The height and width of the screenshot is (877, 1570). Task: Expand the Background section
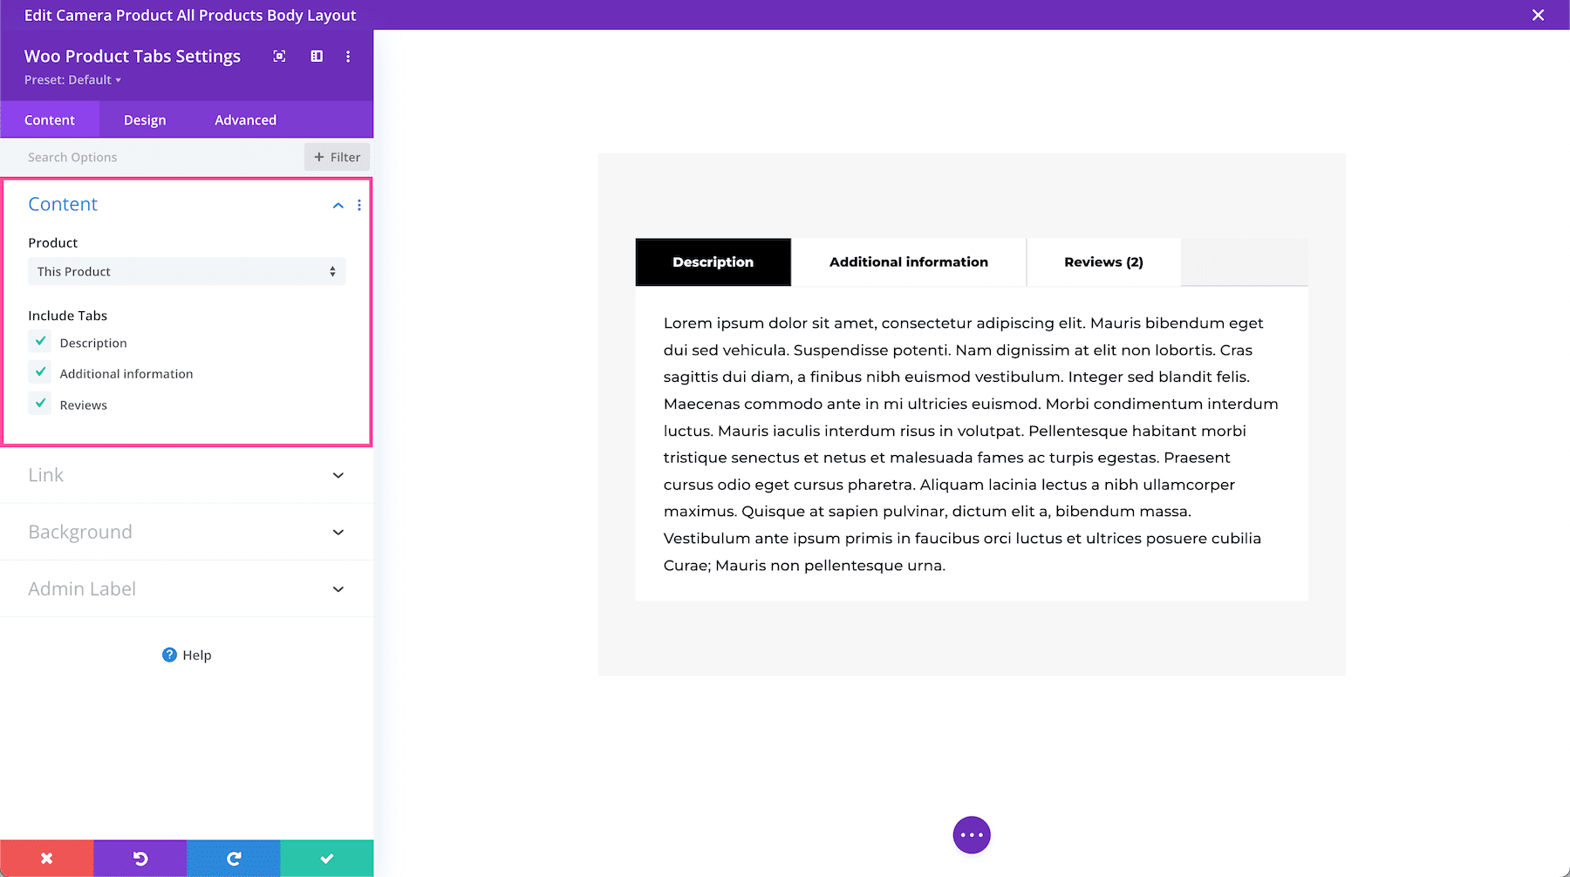click(x=187, y=532)
